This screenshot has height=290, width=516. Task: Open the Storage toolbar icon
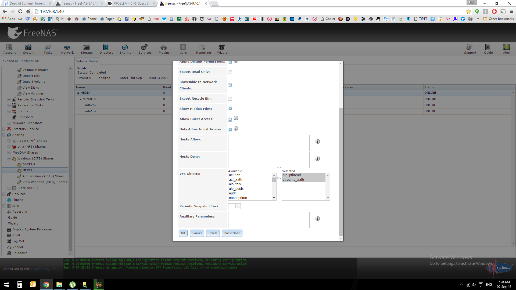(x=87, y=49)
